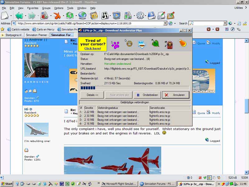This screenshot has width=249, height=187.
Task: Open the Favorites menu
Action: [33, 8]
